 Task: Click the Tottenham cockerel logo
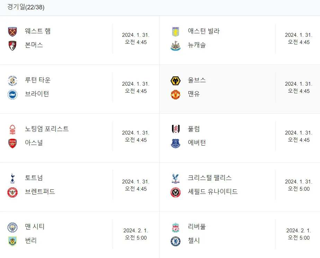[x=12, y=179]
